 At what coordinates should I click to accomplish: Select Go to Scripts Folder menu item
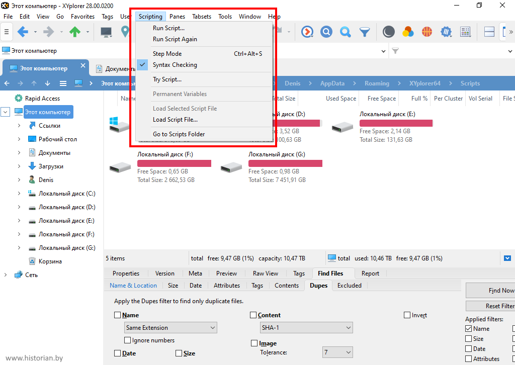click(179, 134)
